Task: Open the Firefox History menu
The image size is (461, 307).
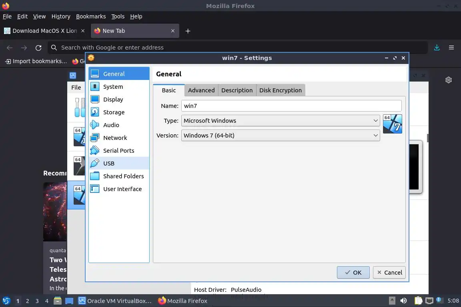Action: [61, 16]
